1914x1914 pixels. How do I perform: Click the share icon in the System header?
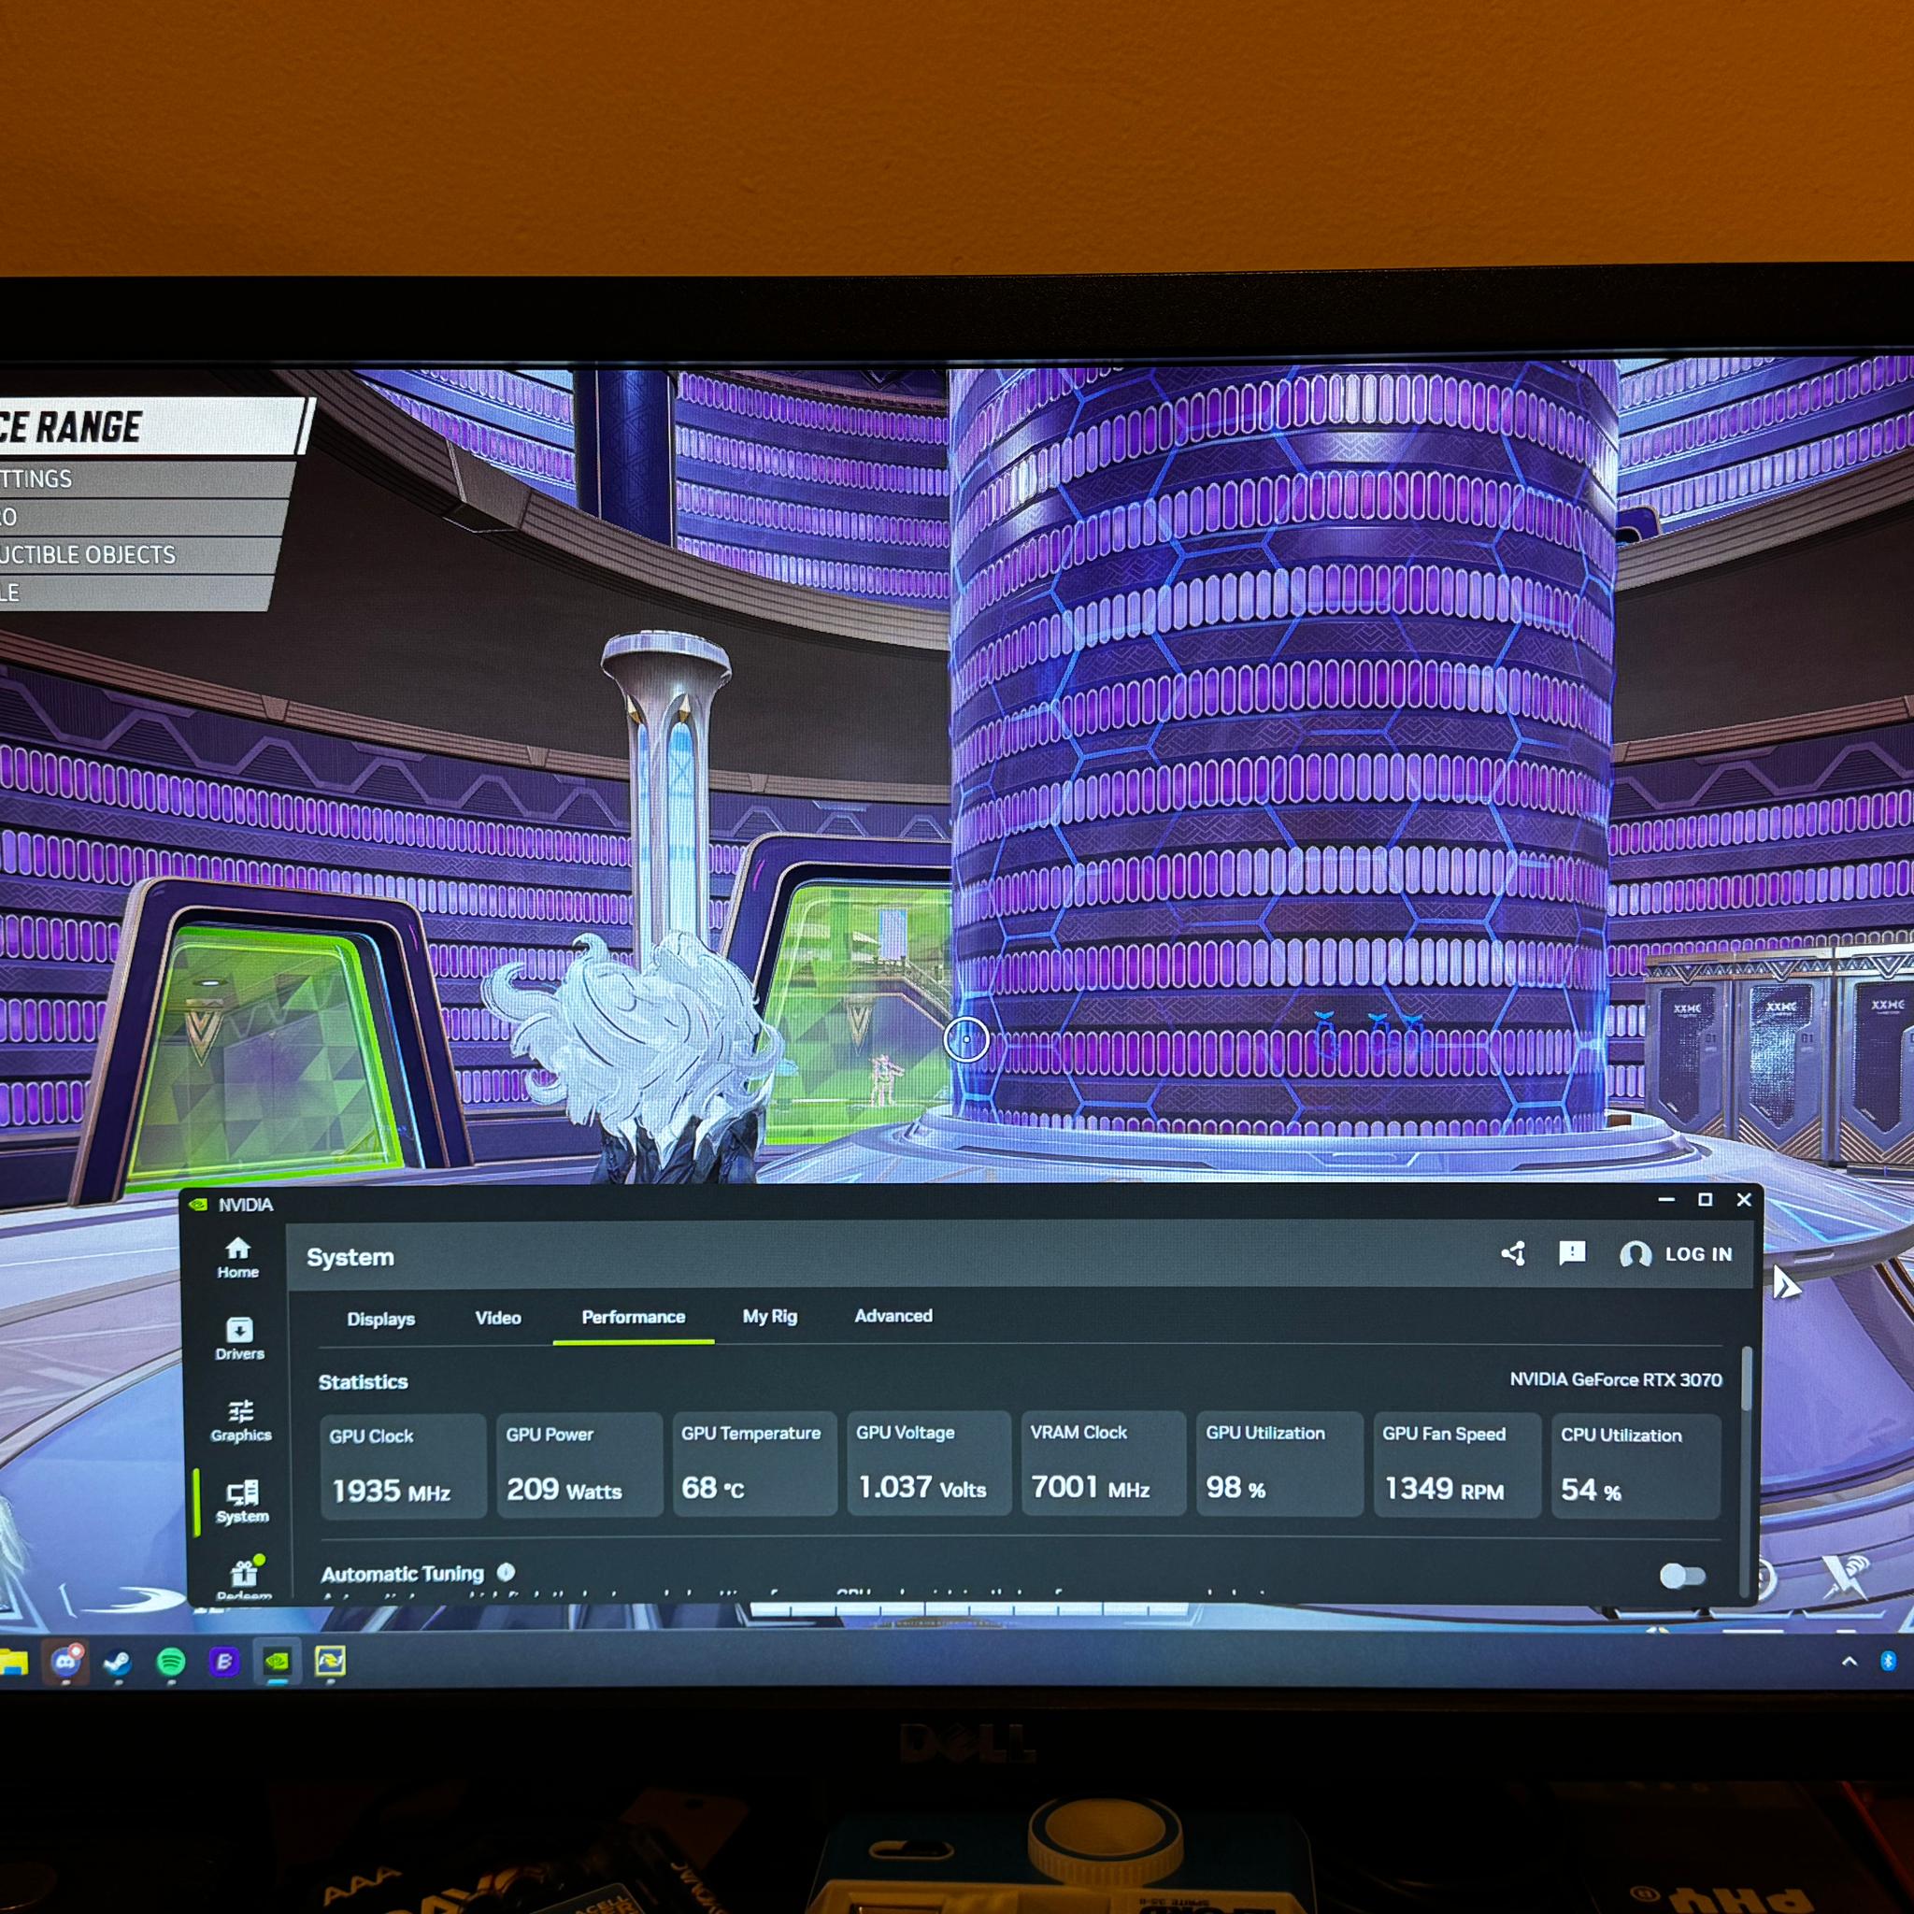coord(1513,1253)
